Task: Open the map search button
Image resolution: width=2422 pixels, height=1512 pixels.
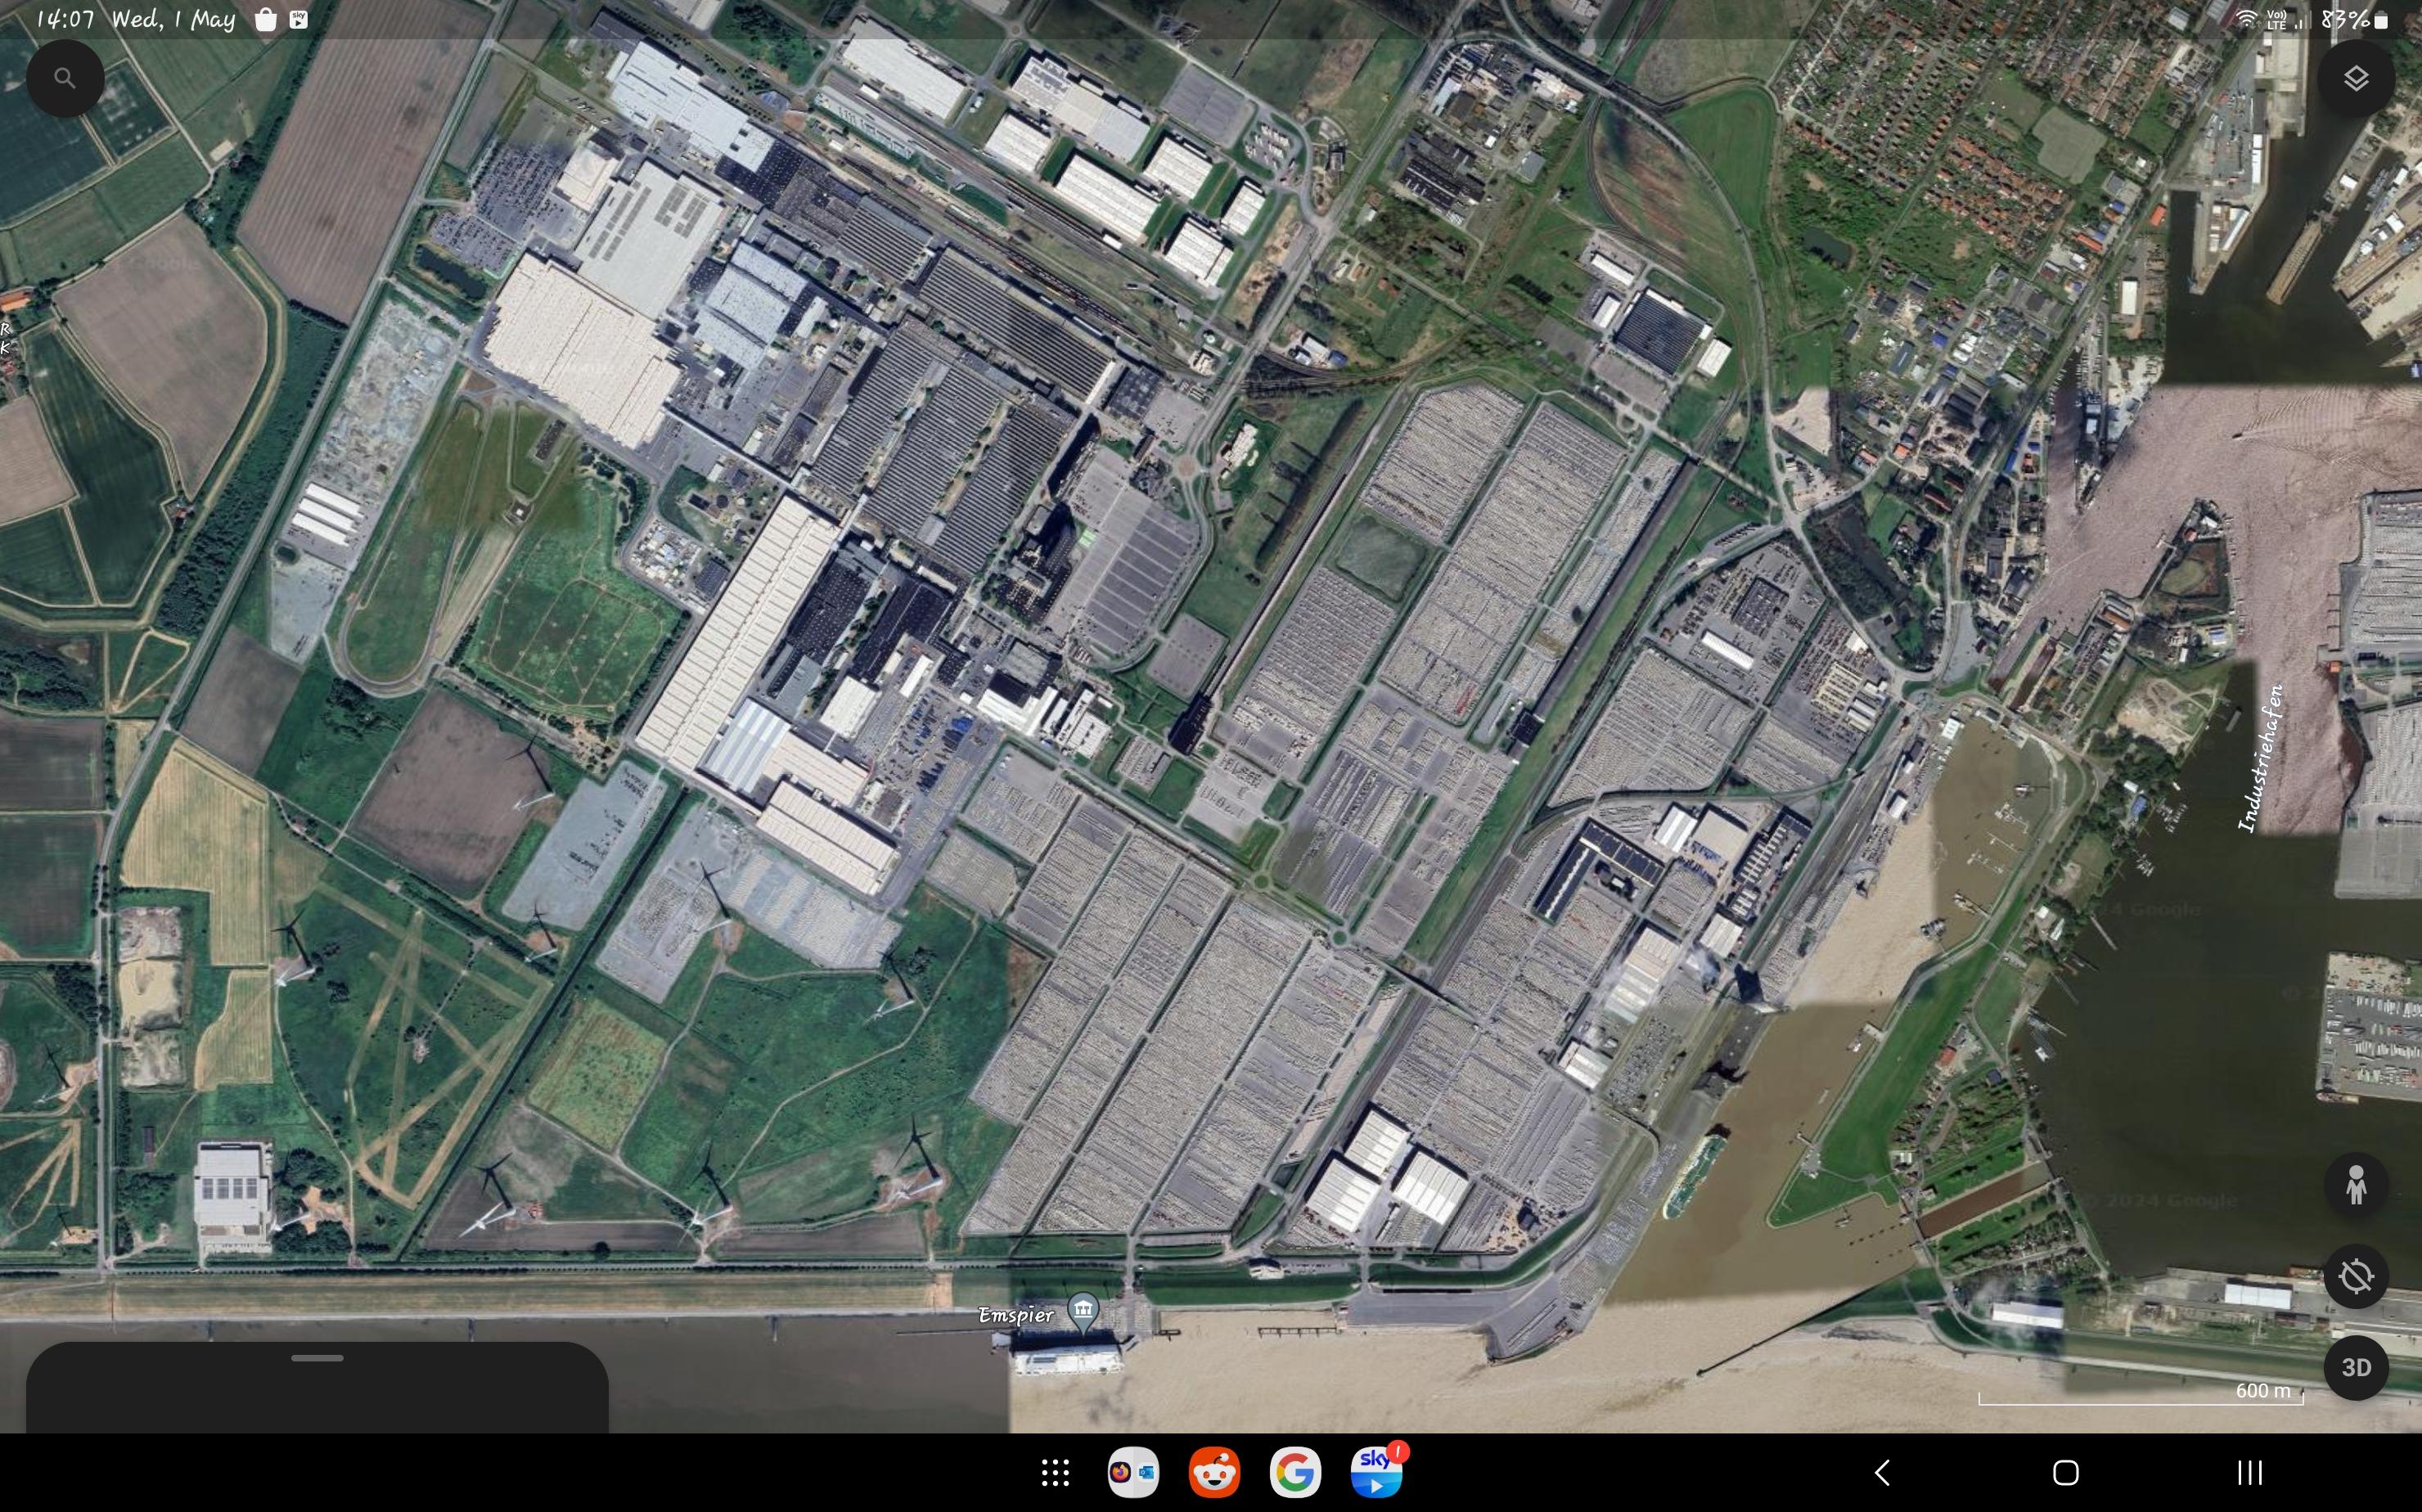Action: pyautogui.click(x=65, y=78)
